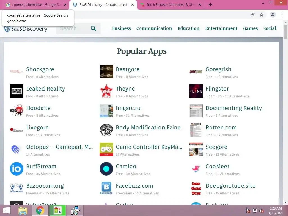Viewport: 288px width, 216px height.
Task: Click the Hoodsite splatter logo
Action: click(x=17, y=111)
